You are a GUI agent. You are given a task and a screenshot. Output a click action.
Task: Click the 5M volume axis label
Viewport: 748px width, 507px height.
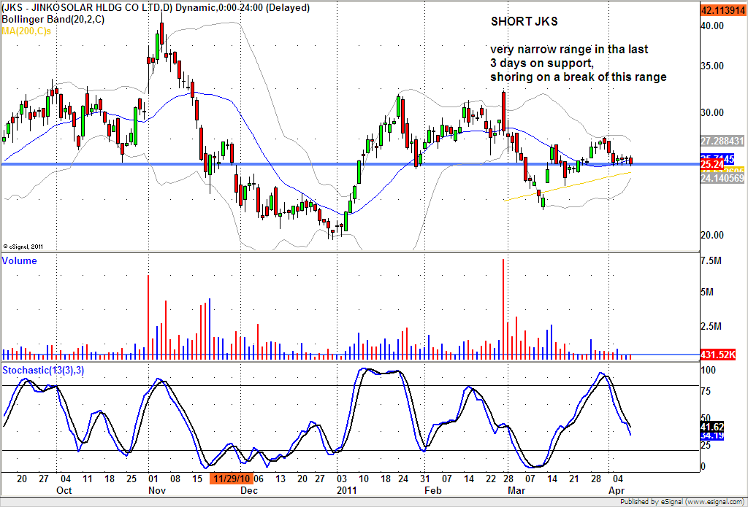707,292
